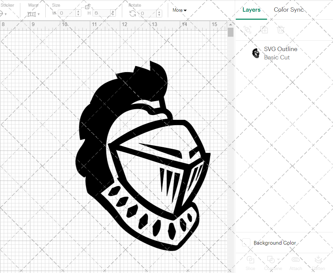
Task: Enable the Background Color option
Action: 245,243
